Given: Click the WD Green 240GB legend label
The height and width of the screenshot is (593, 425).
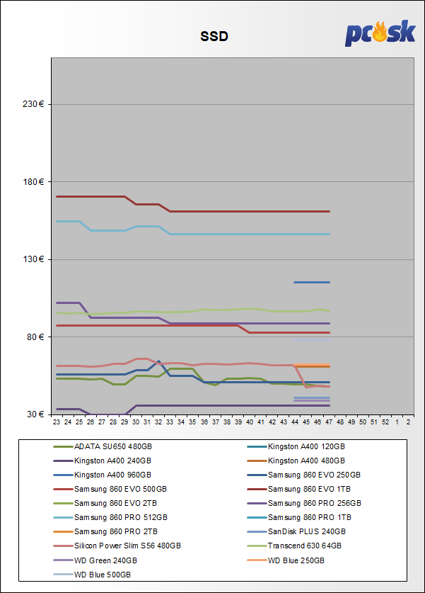Looking at the screenshot, I should (105, 560).
